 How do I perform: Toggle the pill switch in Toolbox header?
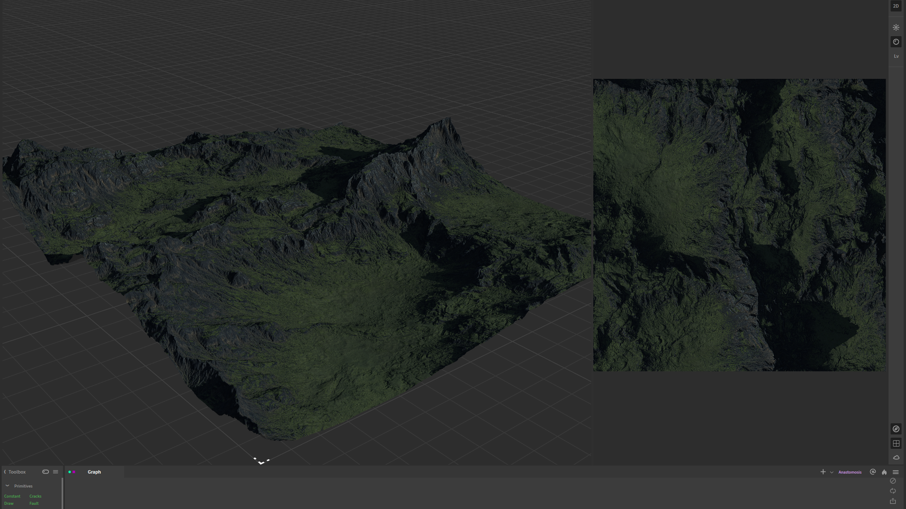pyautogui.click(x=46, y=472)
